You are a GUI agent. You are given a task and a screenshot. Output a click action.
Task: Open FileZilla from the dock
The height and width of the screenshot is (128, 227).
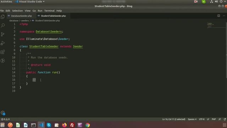click(72, 125)
